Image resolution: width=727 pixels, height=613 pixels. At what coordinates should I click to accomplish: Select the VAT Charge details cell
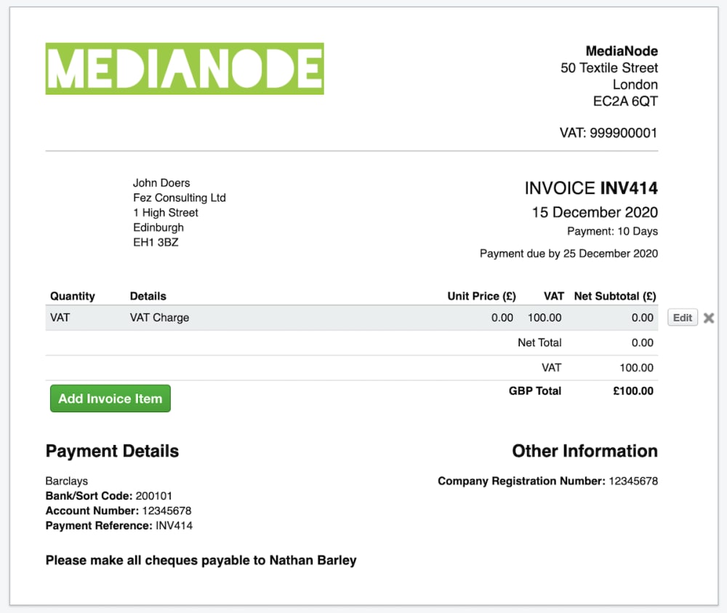click(159, 317)
